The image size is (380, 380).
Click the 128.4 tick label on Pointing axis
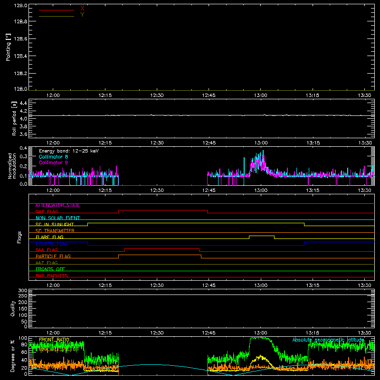click(20, 56)
